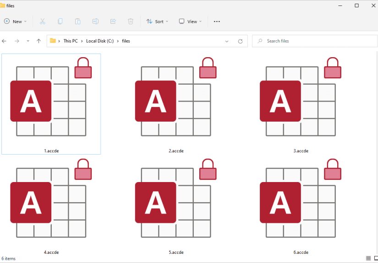Click the Rename icon in toolbar
Screen dimensions: 378x263
click(x=95, y=21)
